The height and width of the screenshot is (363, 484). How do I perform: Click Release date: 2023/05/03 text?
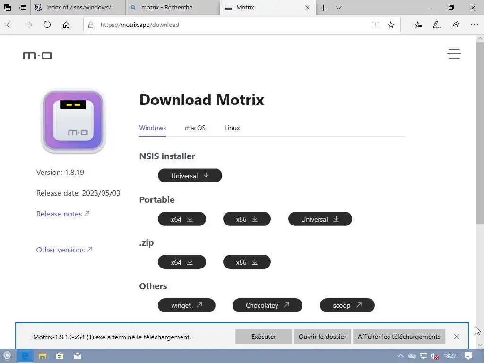[78, 193]
